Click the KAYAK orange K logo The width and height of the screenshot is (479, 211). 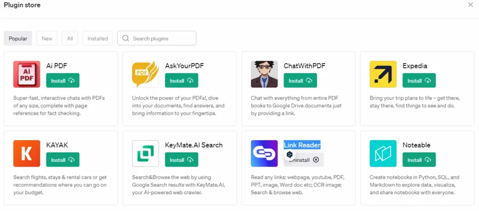[x=27, y=154]
